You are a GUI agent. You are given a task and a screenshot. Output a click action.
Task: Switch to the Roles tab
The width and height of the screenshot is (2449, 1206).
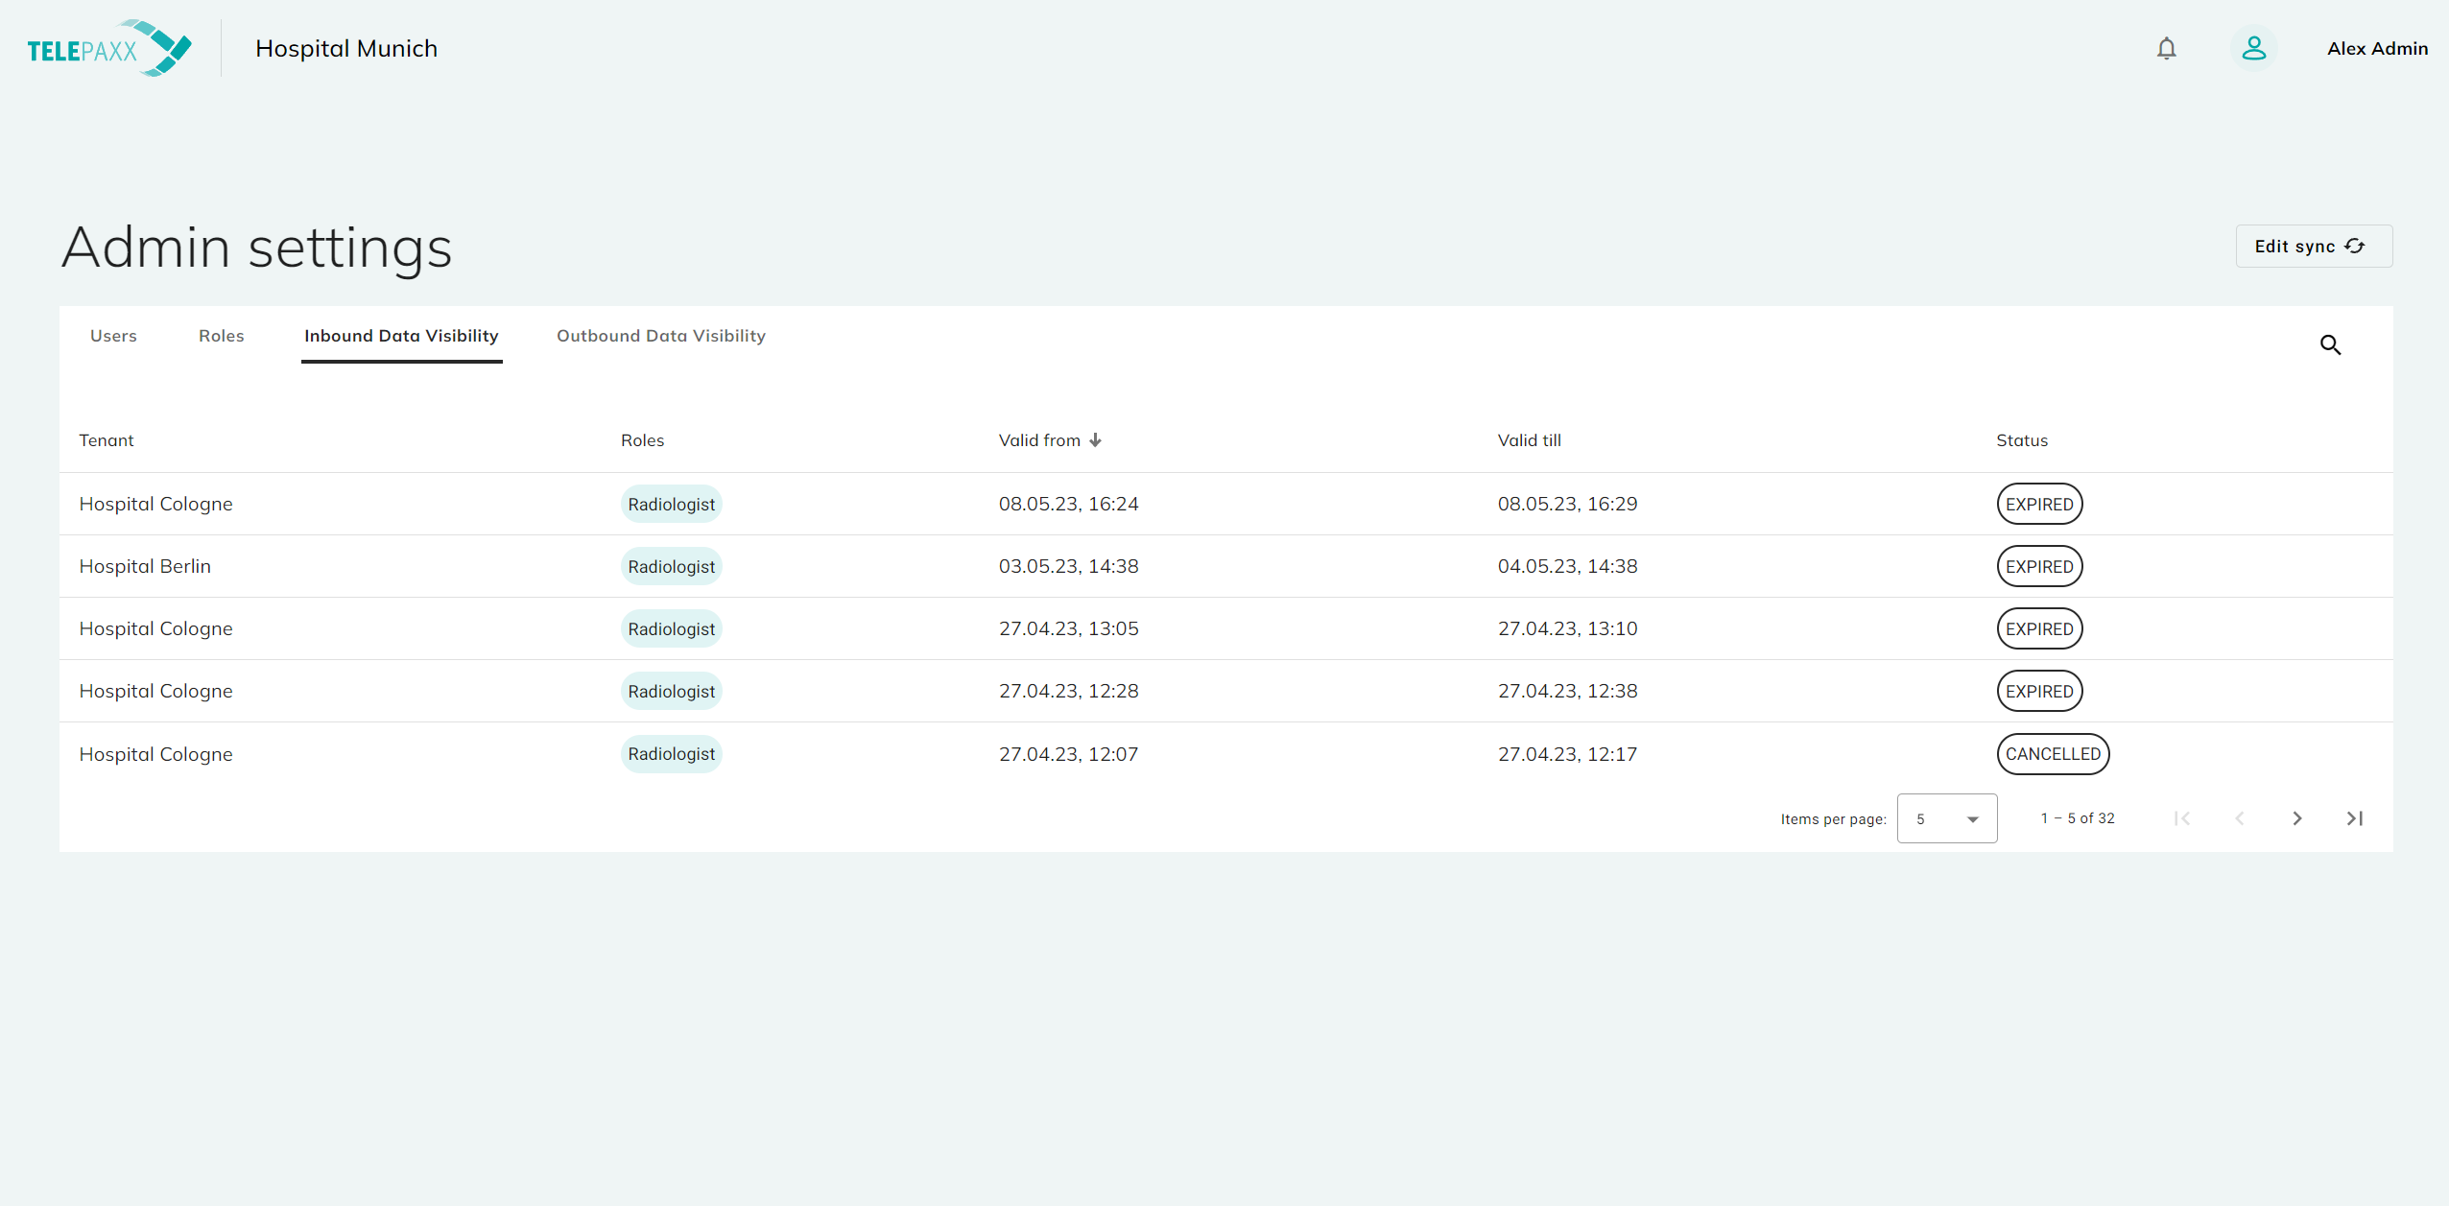coord(221,336)
